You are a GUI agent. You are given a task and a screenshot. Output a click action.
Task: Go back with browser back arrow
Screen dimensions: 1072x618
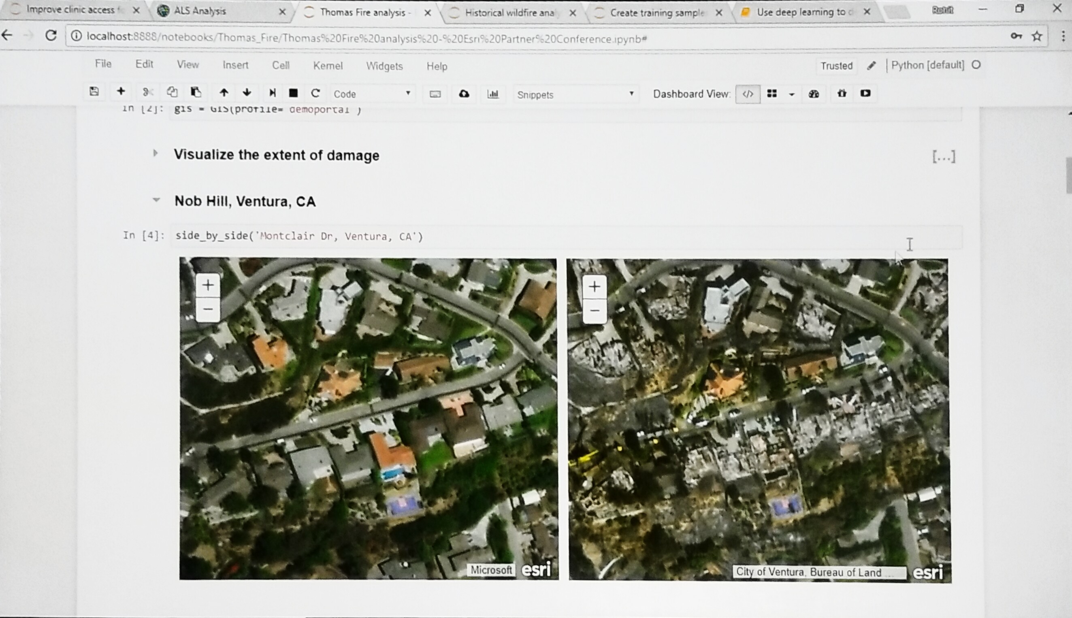pos(7,35)
